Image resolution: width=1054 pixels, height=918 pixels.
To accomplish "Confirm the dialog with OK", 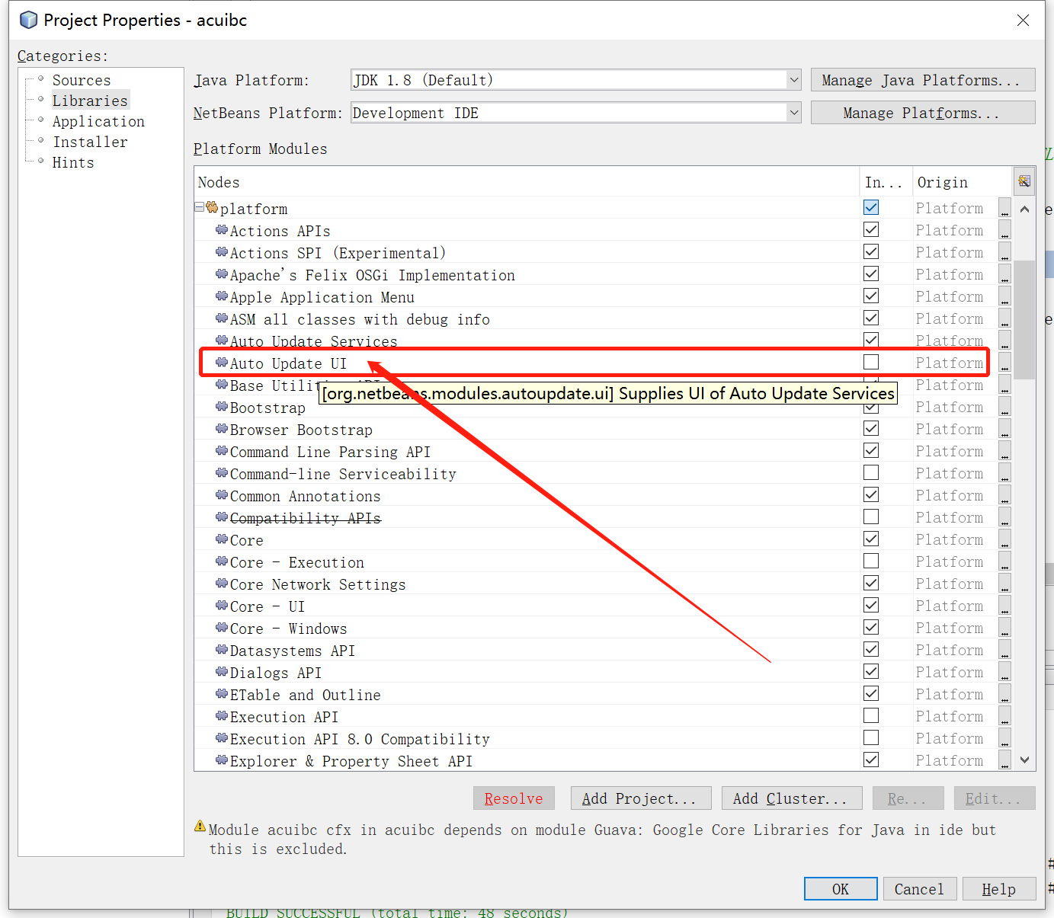I will [x=841, y=889].
